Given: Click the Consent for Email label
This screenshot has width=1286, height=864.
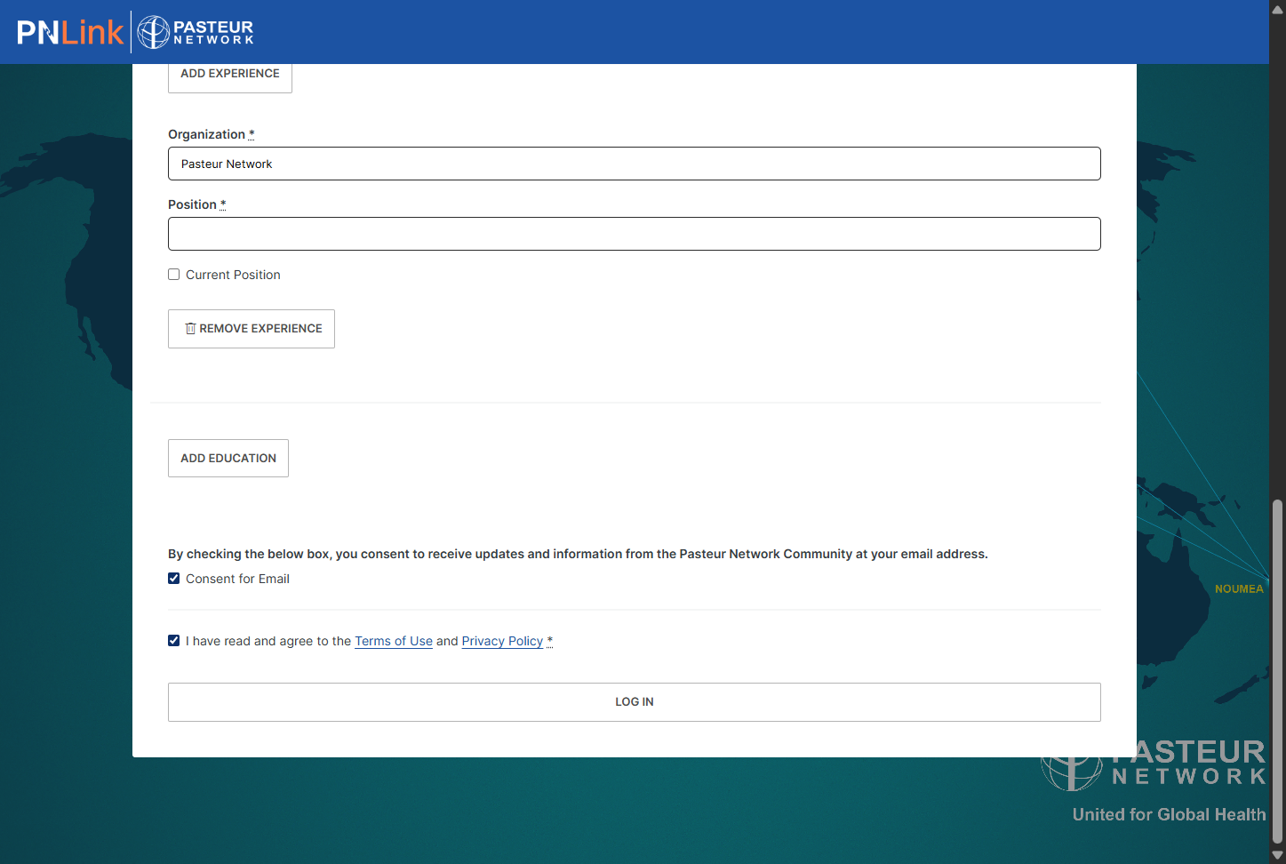Looking at the screenshot, I should tap(237, 579).
